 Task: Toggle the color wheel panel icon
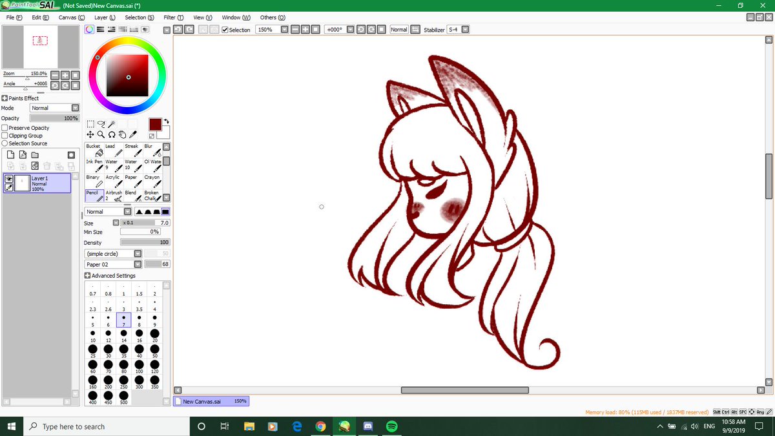(x=89, y=29)
